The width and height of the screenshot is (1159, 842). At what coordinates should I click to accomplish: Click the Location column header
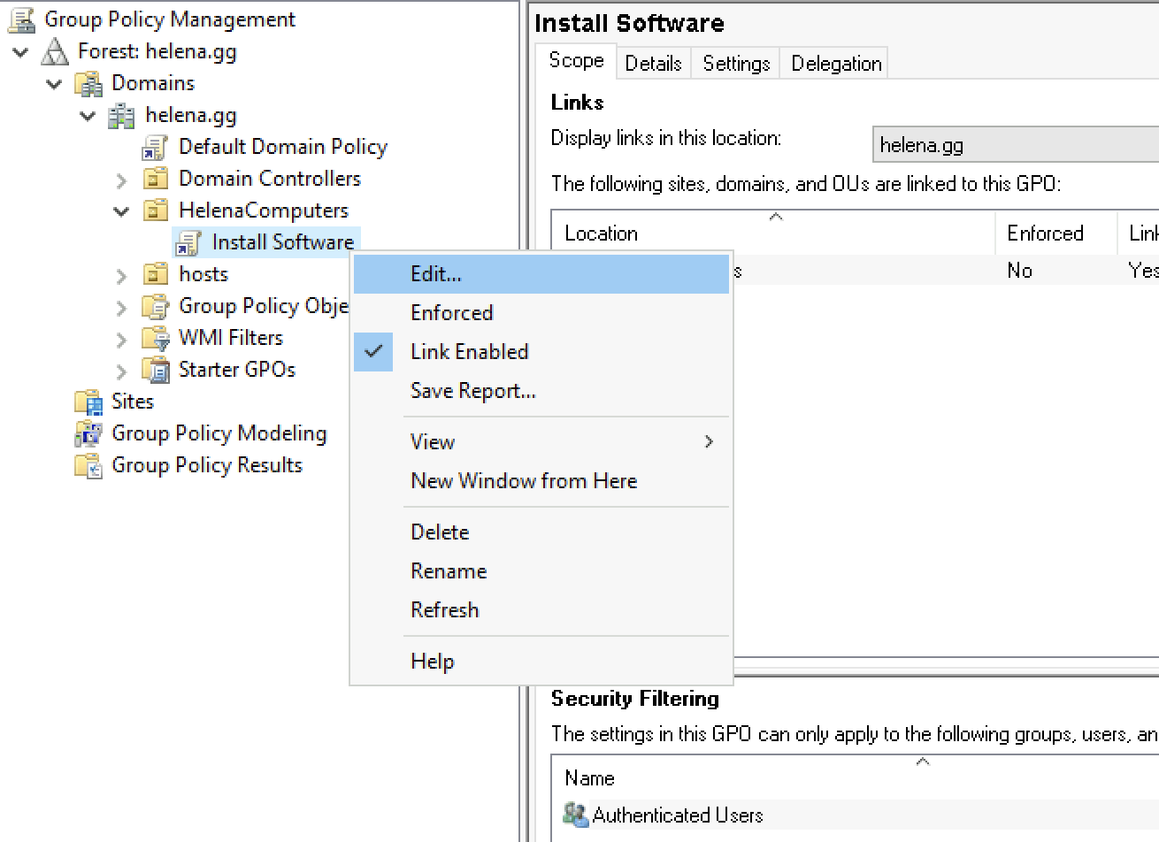coord(602,233)
